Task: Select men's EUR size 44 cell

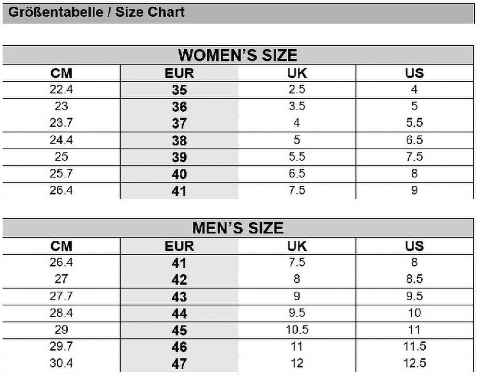Action: pos(179,314)
